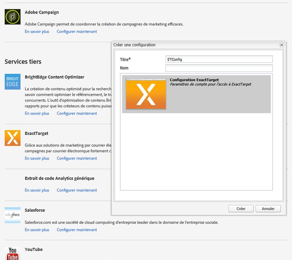Click Configurer maintenant for BrightEdge Content Optimizer
This screenshot has height=260, width=292.
pos(77,113)
